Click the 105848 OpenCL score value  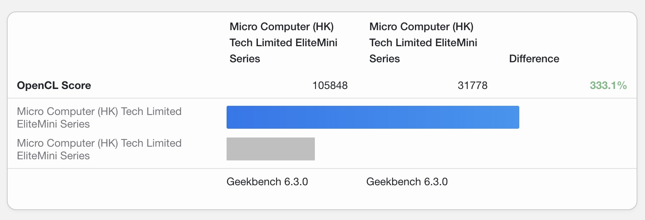tap(330, 86)
